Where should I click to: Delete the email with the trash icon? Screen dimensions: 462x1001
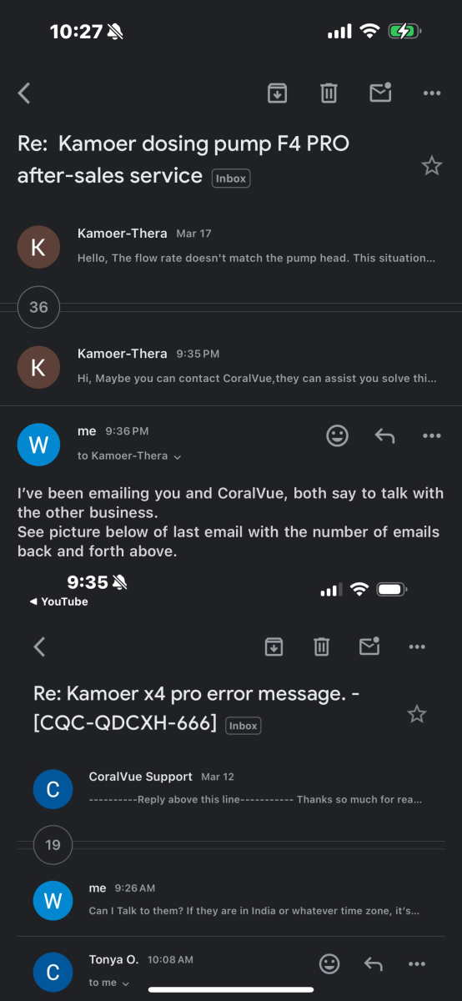[329, 93]
